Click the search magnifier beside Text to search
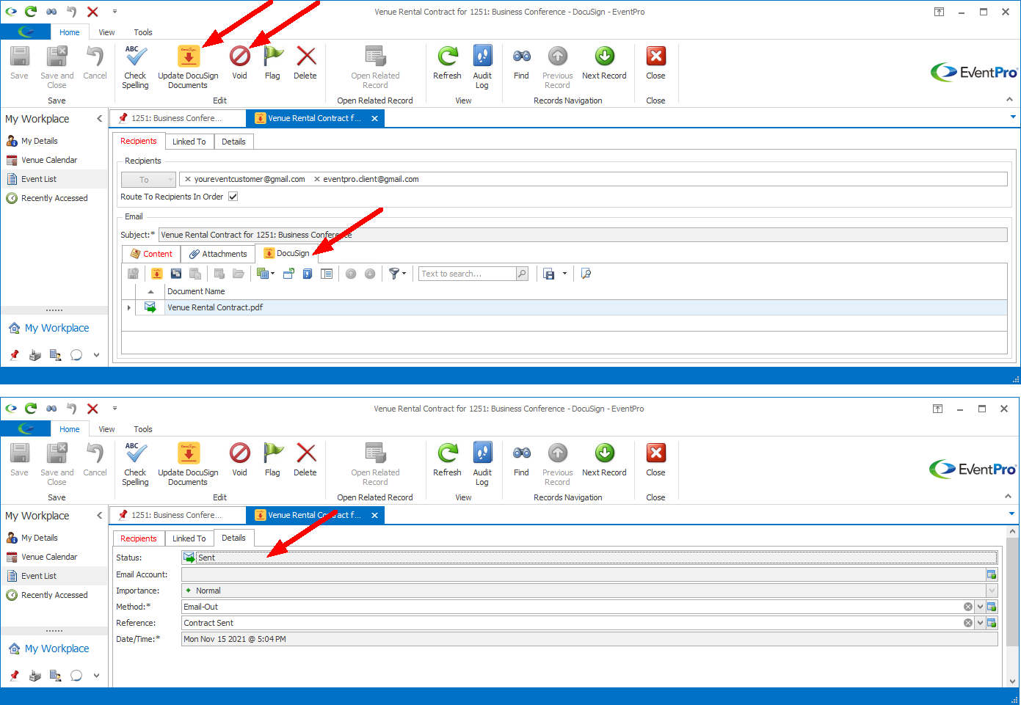Viewport: 1021px width, 705px height. (x=522, y=274)
